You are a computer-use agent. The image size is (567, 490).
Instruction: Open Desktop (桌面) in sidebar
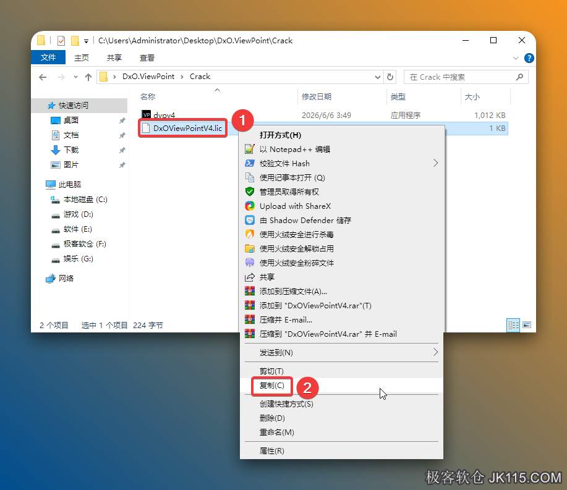tap(71, 120)
